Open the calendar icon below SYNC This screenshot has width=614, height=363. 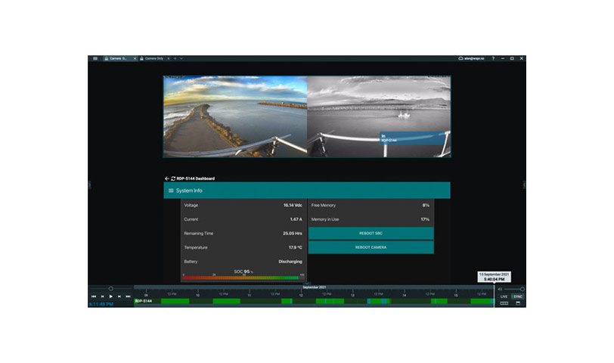[518, 303]
